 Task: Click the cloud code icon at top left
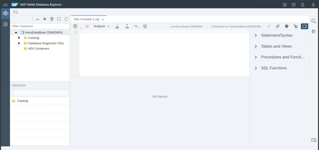[x=5, y=4]
